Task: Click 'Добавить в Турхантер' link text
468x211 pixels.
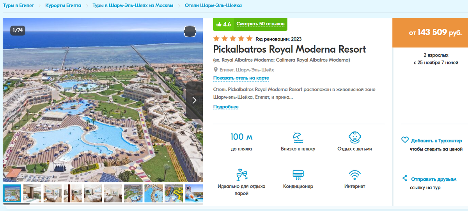Action: (436, 141)
